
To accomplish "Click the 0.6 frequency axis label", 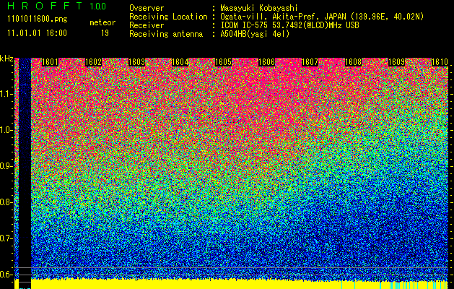I will 6,275.
